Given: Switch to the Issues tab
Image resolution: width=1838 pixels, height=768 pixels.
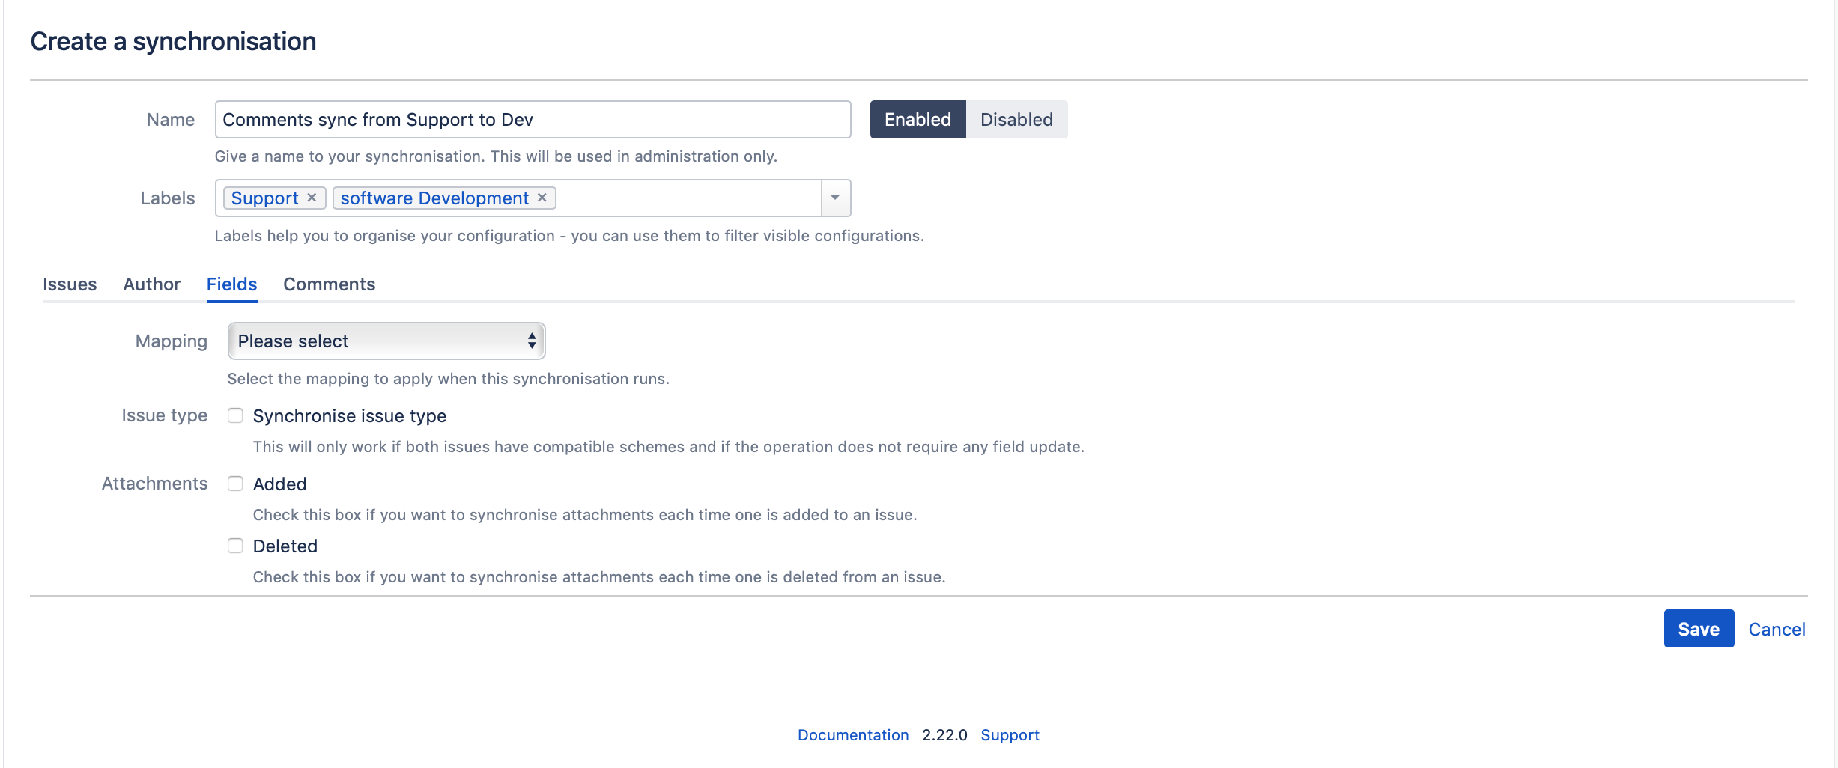Looking at the screenshot, I should tap(70, 284).
